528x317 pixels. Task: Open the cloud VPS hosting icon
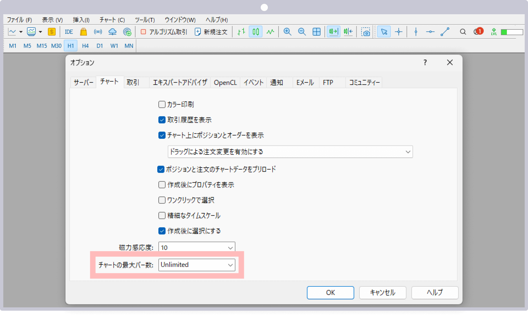(x=112, y=32)
